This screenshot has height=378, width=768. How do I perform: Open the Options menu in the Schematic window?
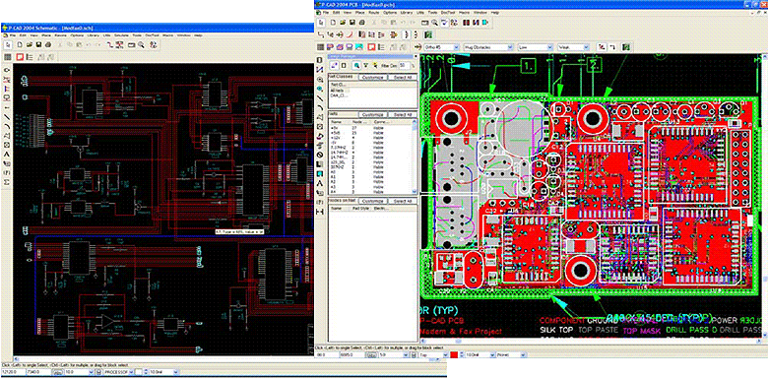click(77, 35)
